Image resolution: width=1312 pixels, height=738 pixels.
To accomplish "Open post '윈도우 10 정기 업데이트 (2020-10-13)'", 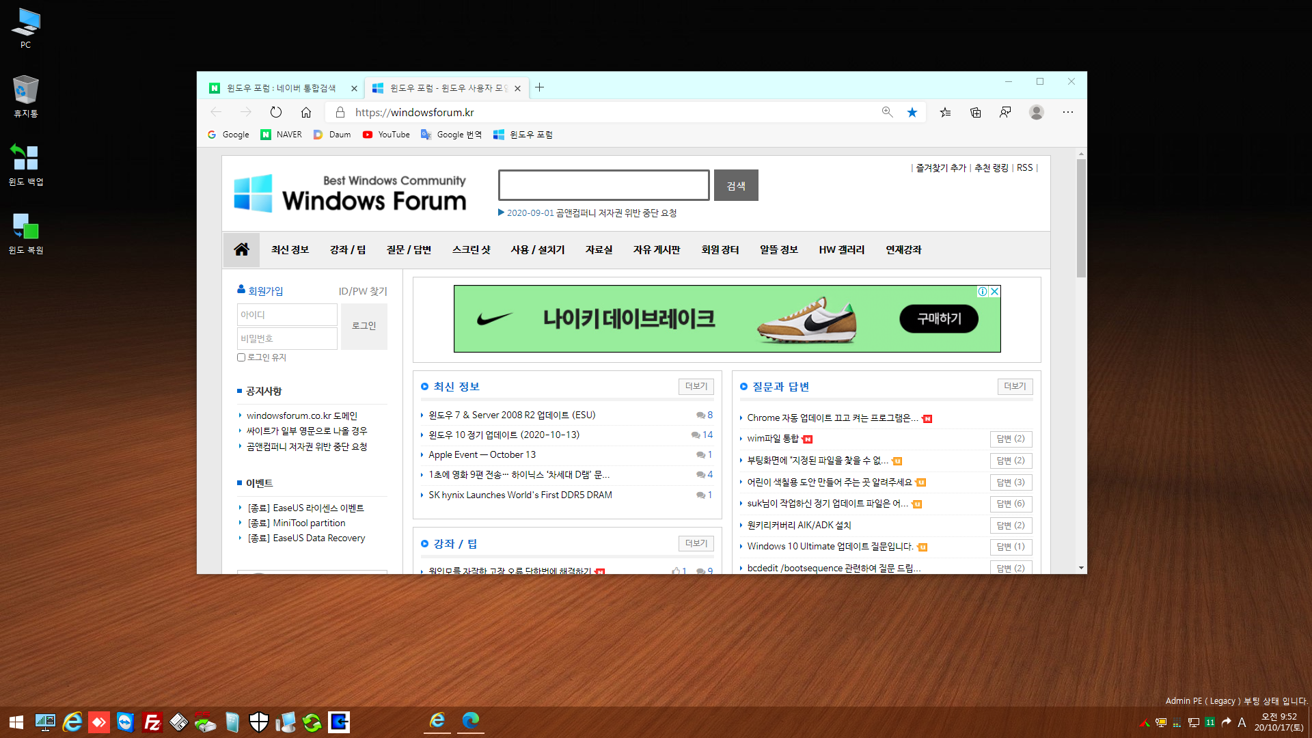I will [x=504, y=435].
